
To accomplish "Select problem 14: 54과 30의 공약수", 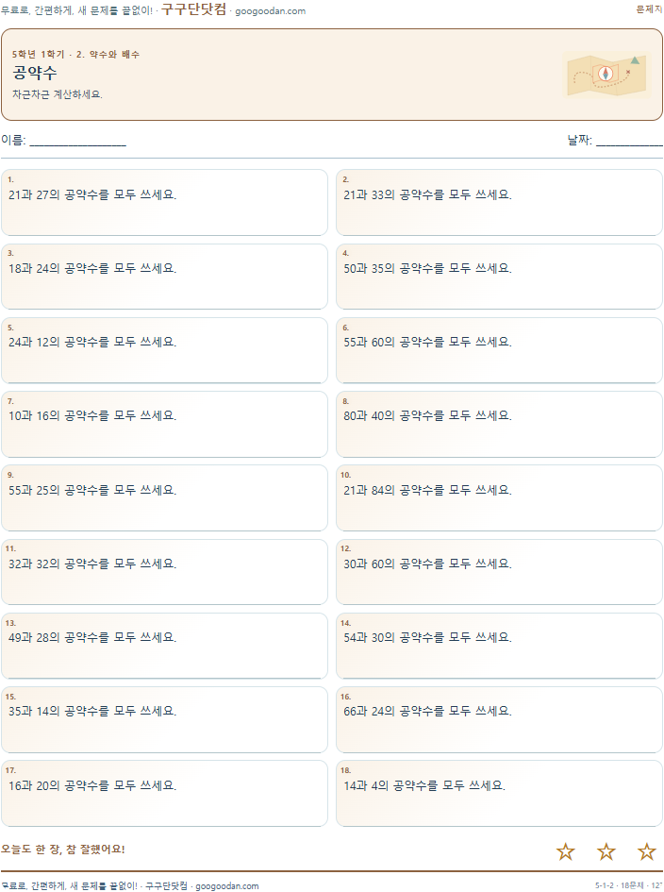I will coord(499,646).
